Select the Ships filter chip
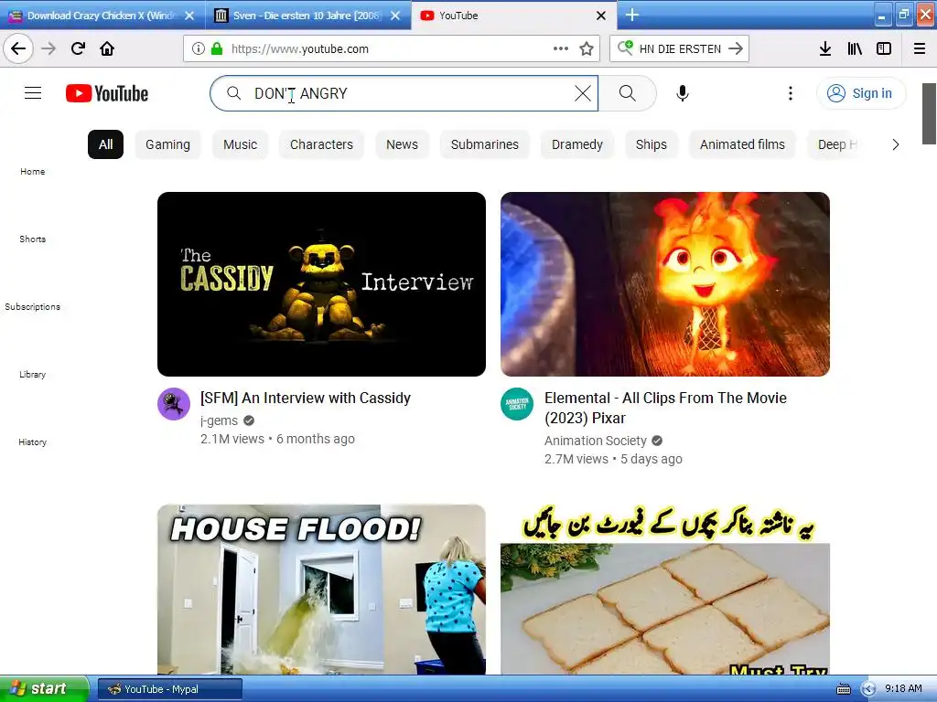The height and width of the screenshot is (702, 937). (x=652, y=144)
